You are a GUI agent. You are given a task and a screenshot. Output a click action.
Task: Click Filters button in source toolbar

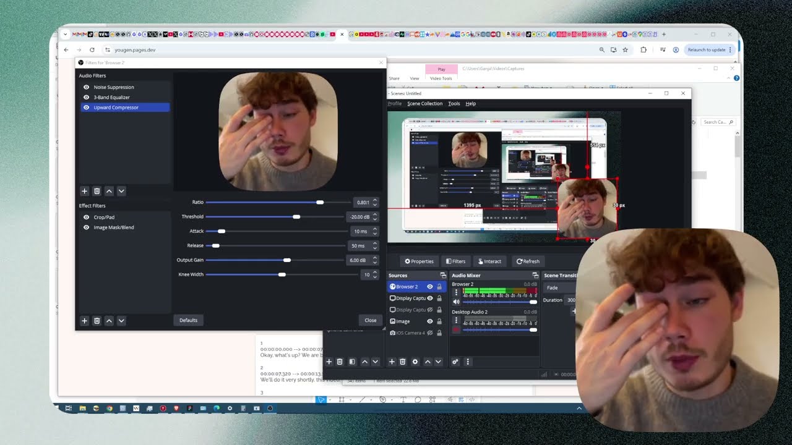pos(455,261)
